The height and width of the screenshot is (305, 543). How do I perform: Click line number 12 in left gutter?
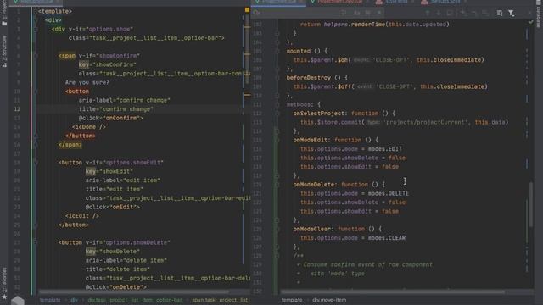pyautogui.click(x=17, y=109)
